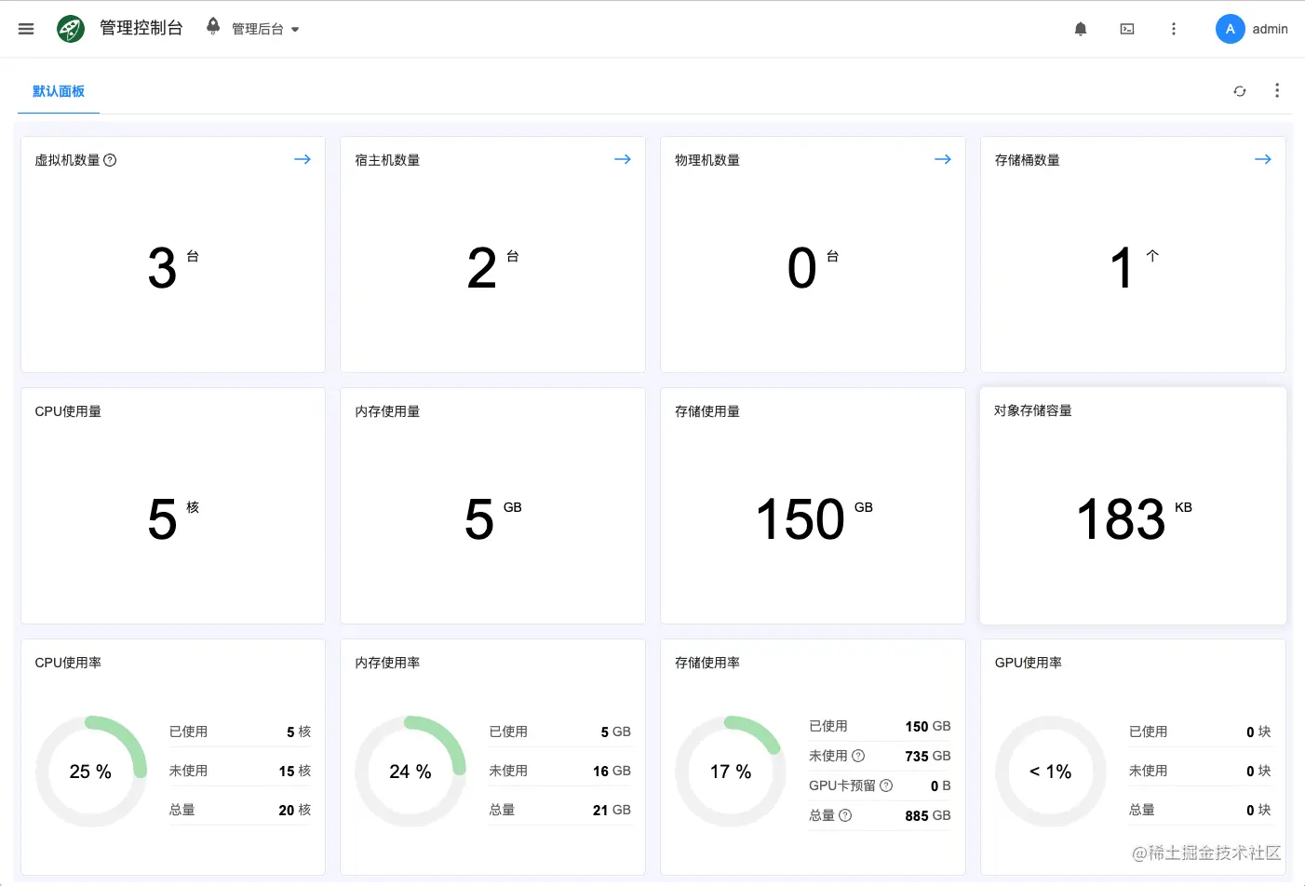This screenshot has height=886, width=1305.
Task: Click the 存储使用率 17 % donut chart
Action: click(x=731, y=772)
